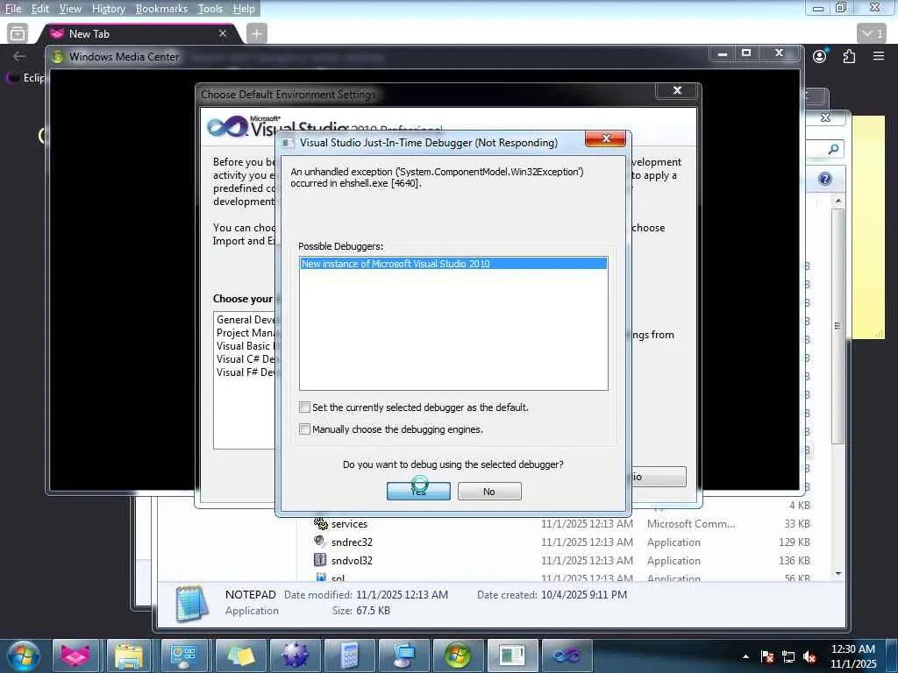This screenshot has width=898, height=673.
Task: Open the browser extensions puzzle icon
Action: pyautogui.click(x=849, y=56)
